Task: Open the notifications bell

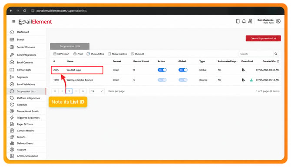Action: point(244,21)
